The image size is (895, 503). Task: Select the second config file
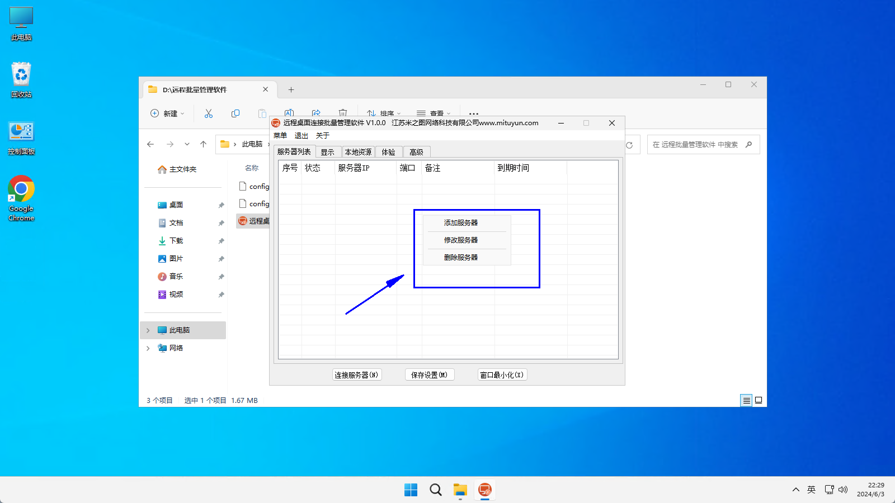click(x=254, y=203)
